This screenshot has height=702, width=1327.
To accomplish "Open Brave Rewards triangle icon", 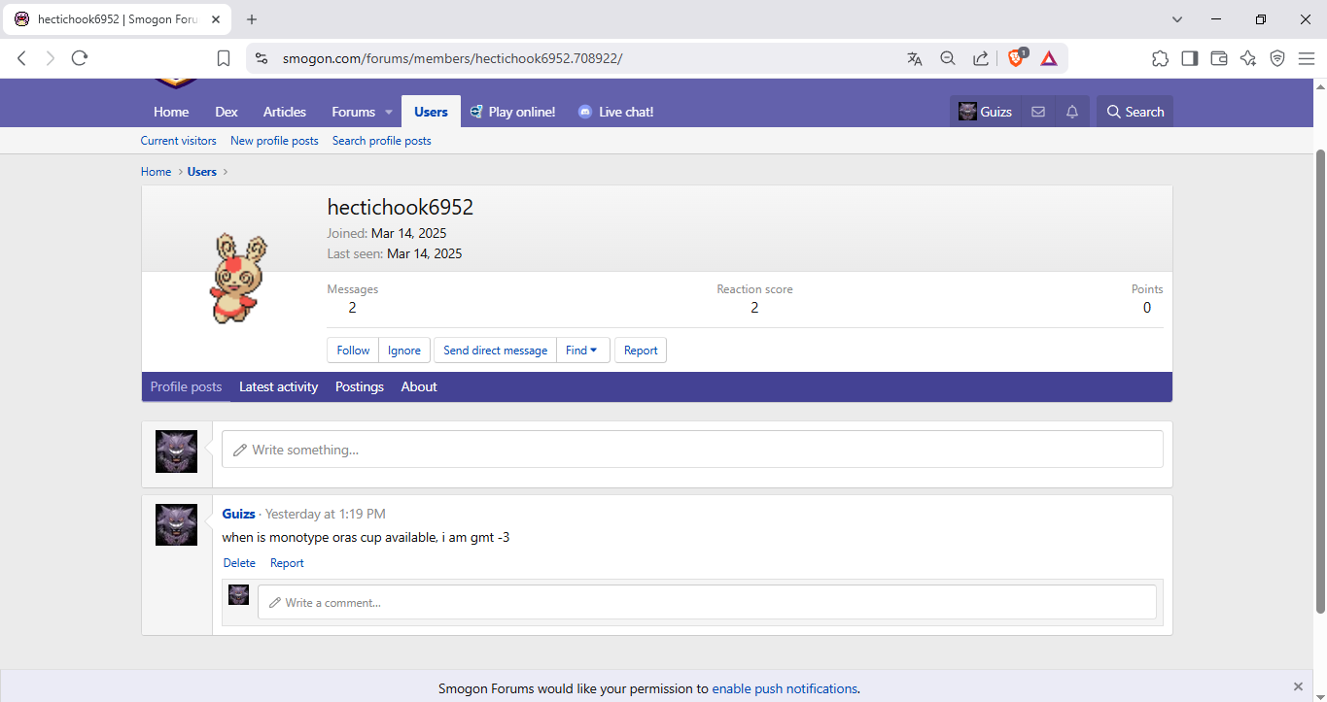I will click(1049, 58).
